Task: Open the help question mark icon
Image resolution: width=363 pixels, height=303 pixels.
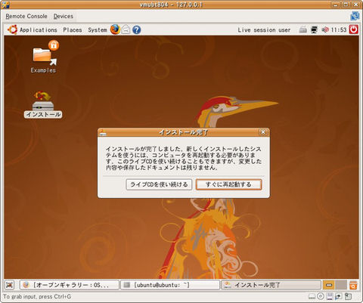Action: [x=136, y=29]
